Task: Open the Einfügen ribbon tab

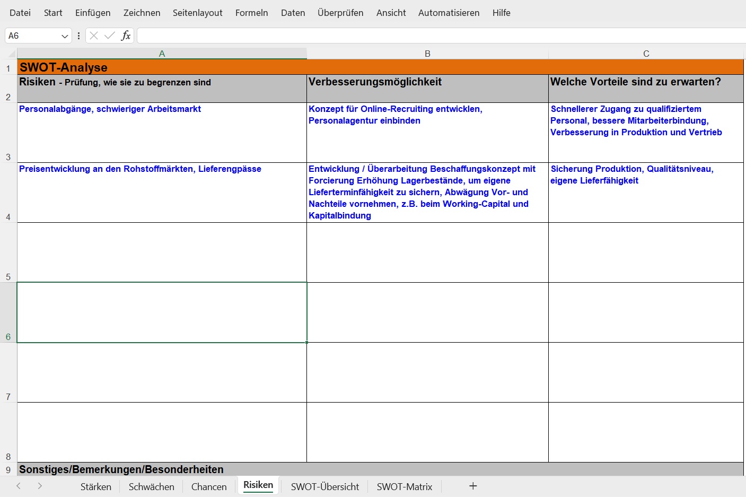Action: click(93, 13)
